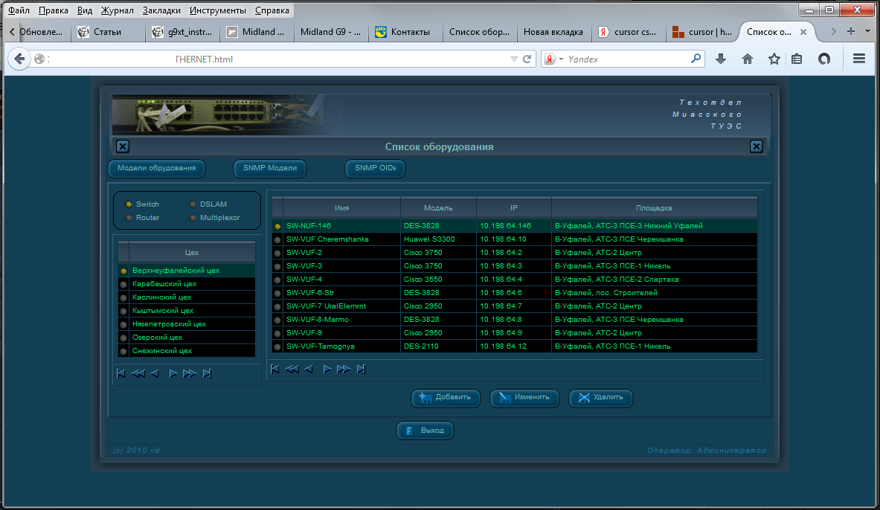Go to next page in Цех list
880x510 pixels.
[173, 373]
